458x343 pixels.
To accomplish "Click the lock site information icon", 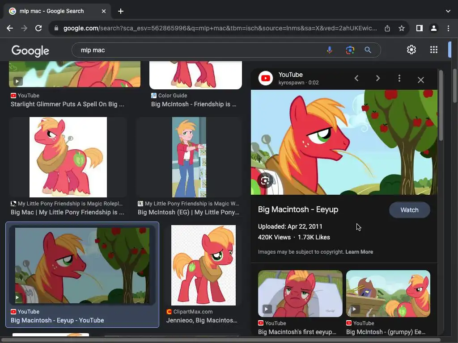I will tap(56, 28).
